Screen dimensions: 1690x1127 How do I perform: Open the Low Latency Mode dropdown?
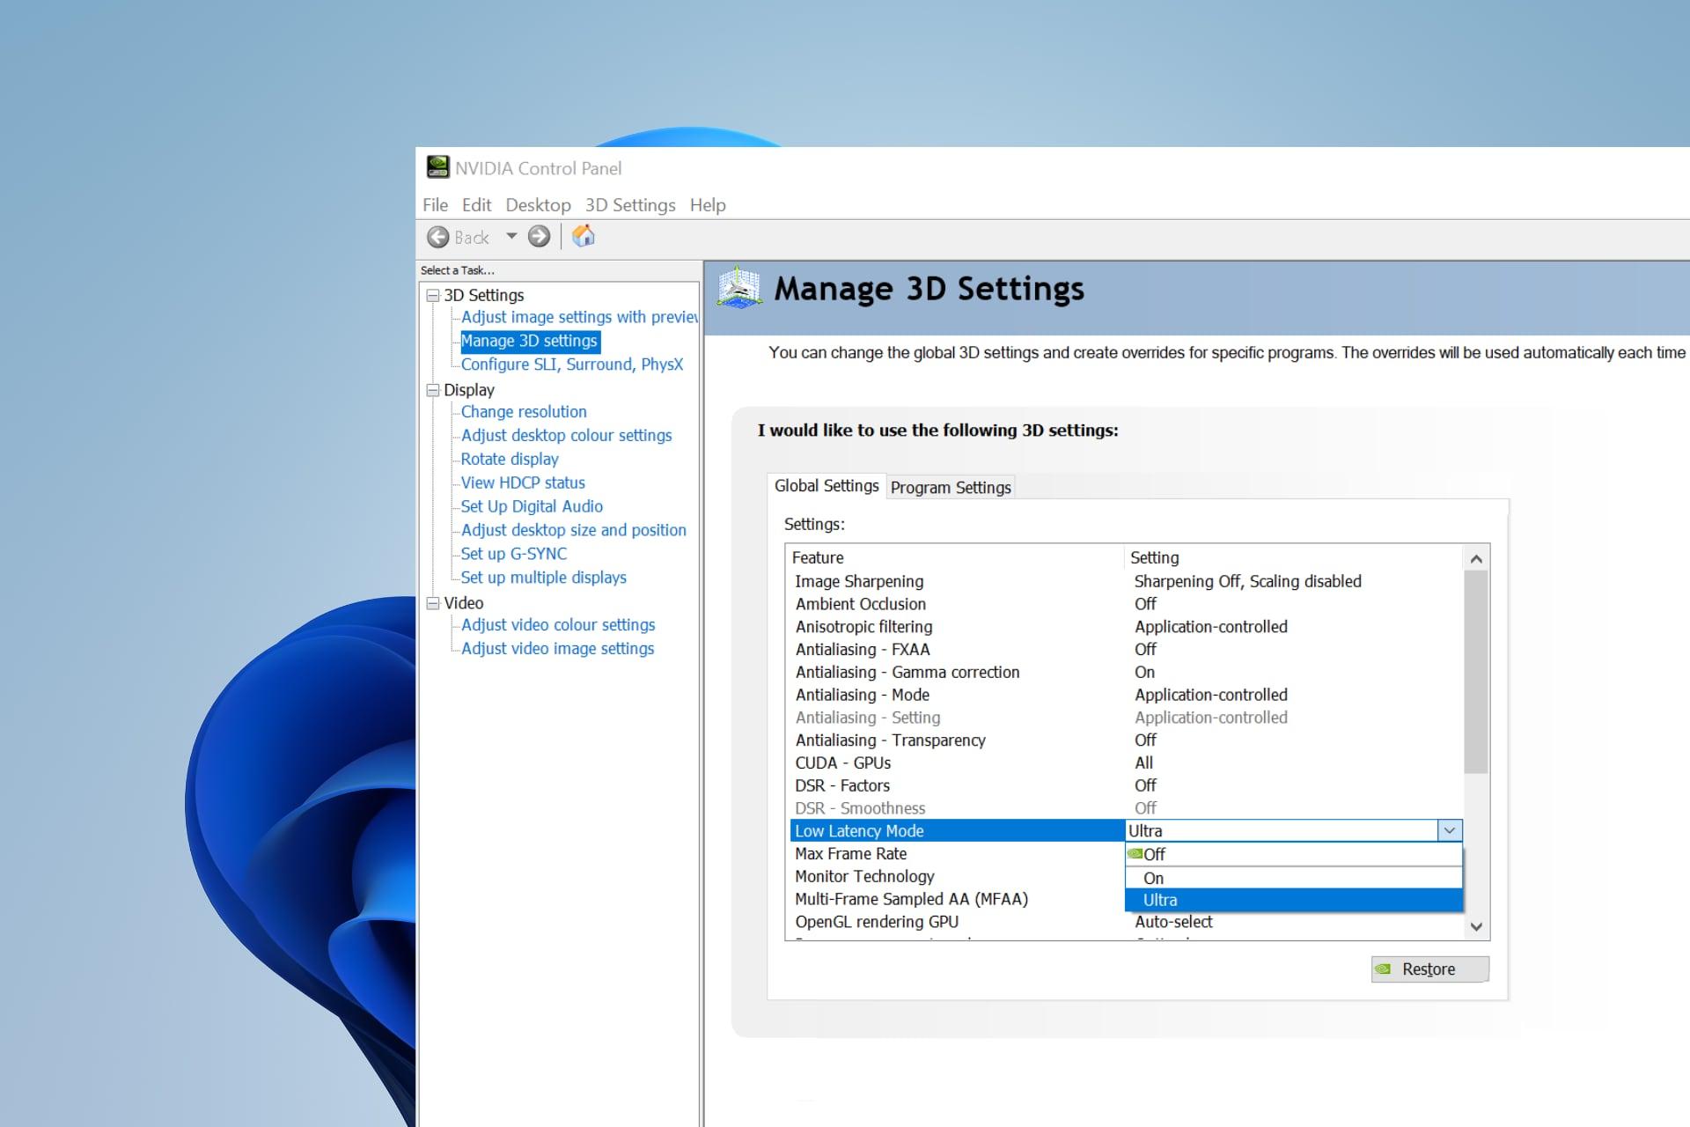(1449, 830)
